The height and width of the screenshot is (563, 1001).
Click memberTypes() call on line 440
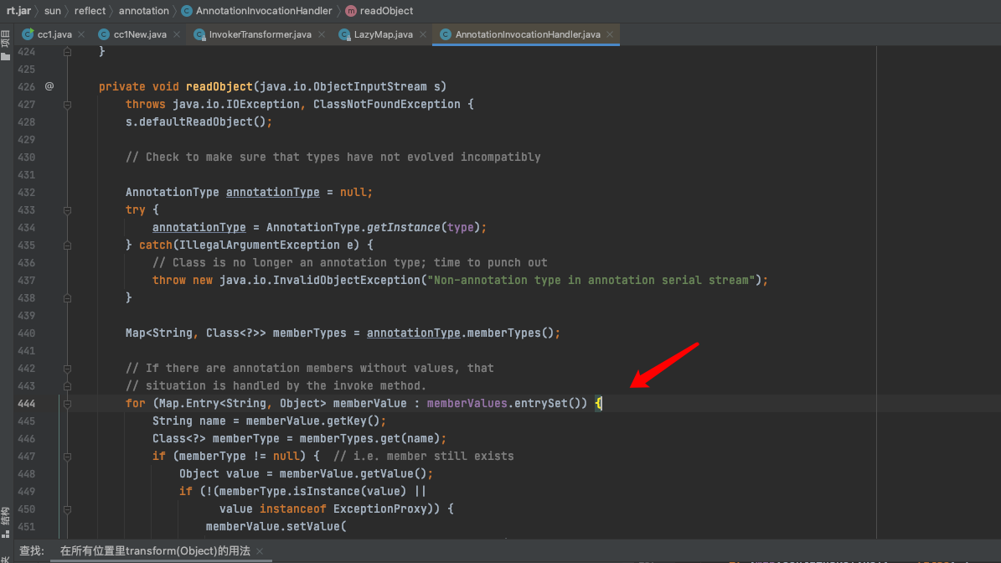[x=510, y=333]
